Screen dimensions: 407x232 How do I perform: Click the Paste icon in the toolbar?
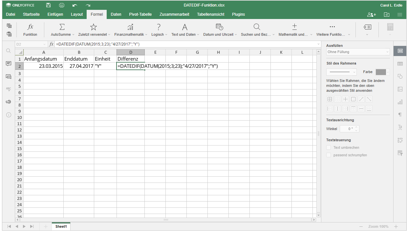point(9,34)
